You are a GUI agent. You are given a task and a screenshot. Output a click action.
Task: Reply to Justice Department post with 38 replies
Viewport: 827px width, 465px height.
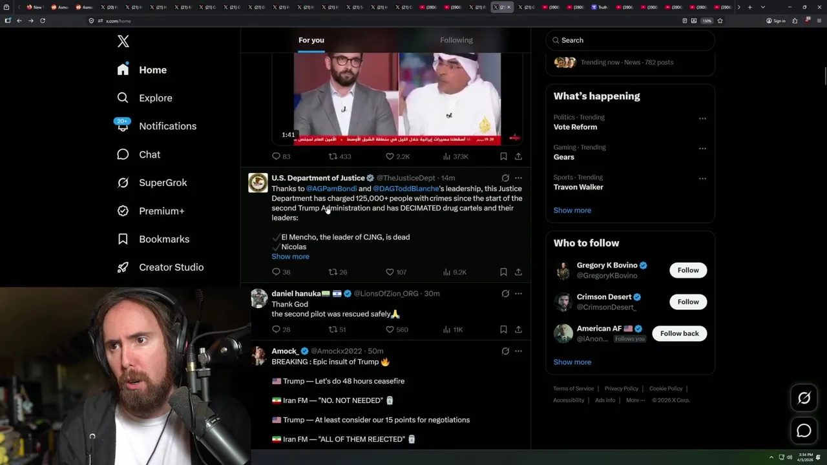(x=281, y=272)
